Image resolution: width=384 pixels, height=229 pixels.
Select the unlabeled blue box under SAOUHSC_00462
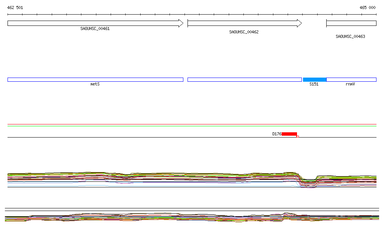point(244,79)
